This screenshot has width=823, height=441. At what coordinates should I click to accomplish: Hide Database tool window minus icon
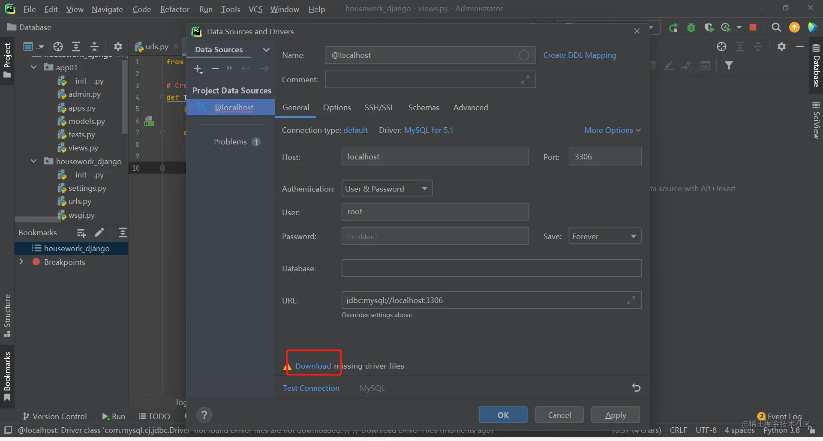800,46
